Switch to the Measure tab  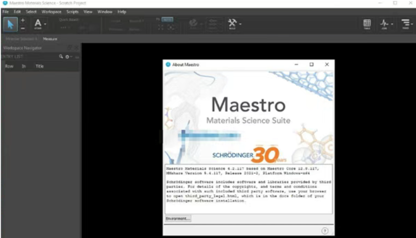click(x=50, y=39)
